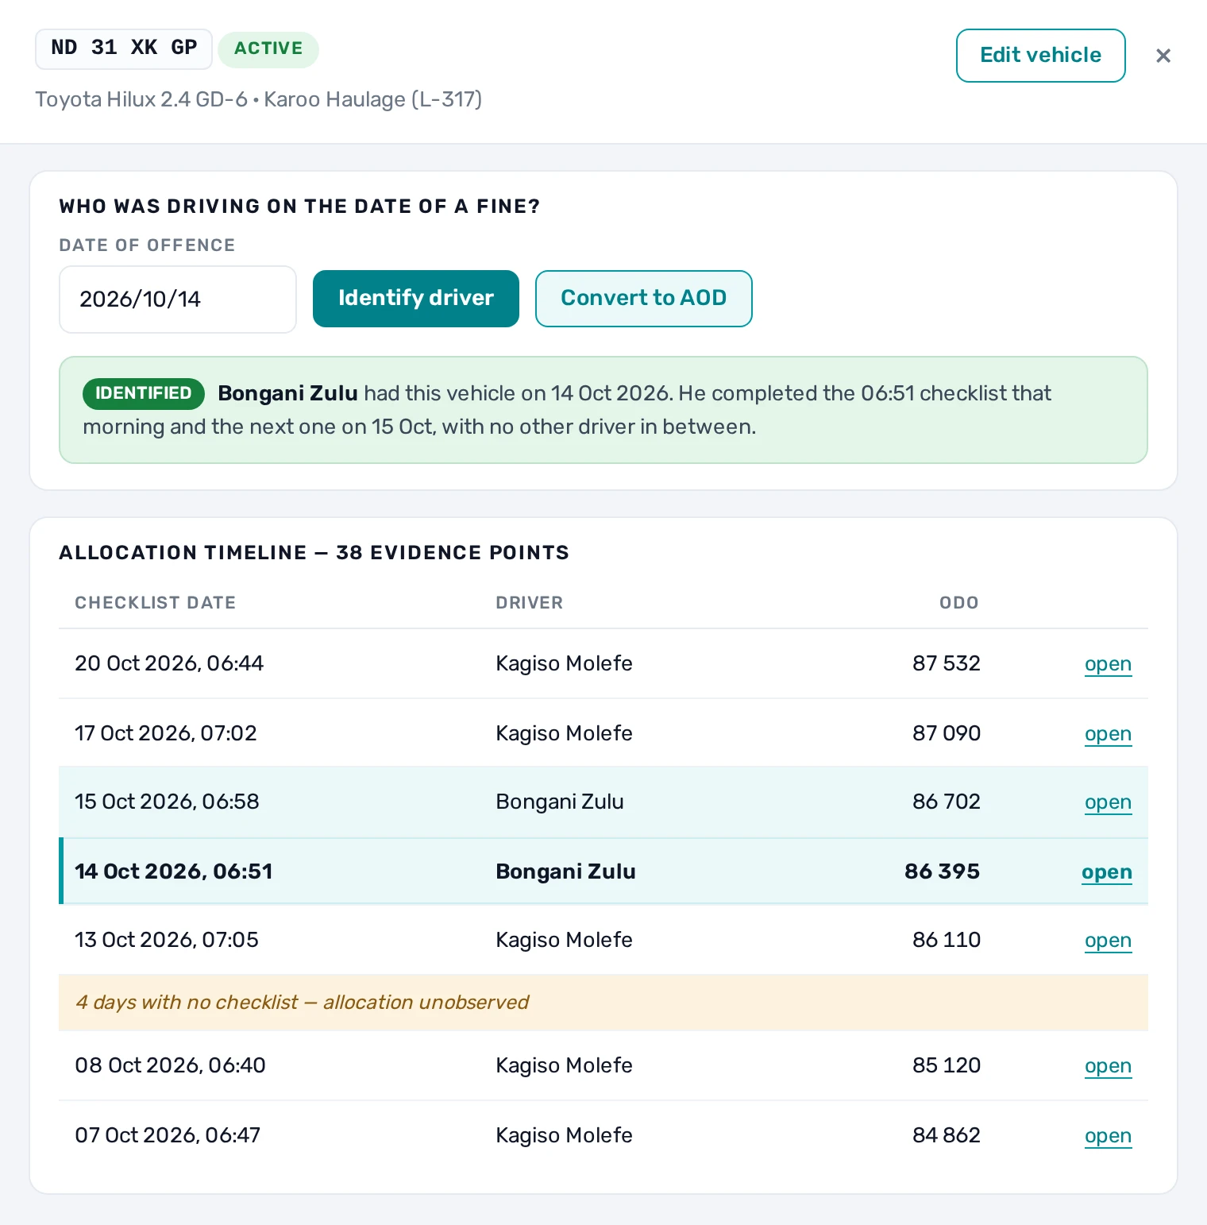Click the Toyota Hilux vehicle subtitle
This screenshot has height=1225, width=1207.
(x=259, y=99)
